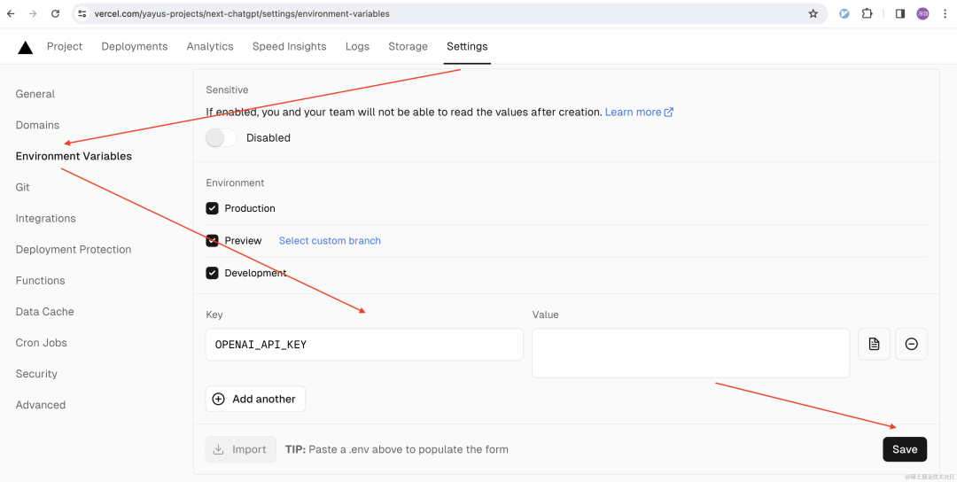Screen dimensions: 957x482
Task: Open Advanced settings in sidebar
Action: point(40,405)
